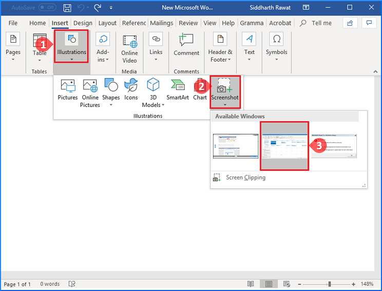
Task: Open Ribbon Display Options
Action: pyautogui.click(x=306, y=8)
